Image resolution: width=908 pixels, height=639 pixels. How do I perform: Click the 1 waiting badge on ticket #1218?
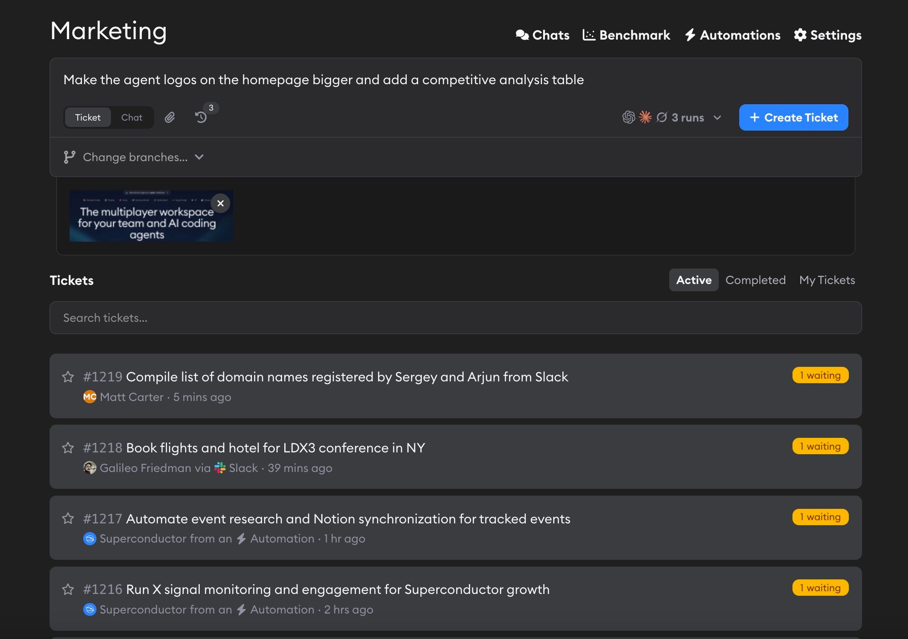point(820,446)
